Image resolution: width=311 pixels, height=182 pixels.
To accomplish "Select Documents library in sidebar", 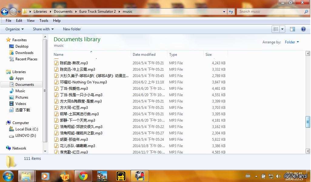I will pos(22,85).
